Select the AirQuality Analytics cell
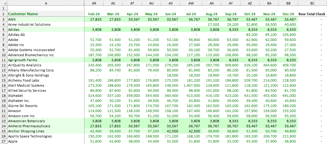Screen dimensions: 327x144 tap(46, 65)
